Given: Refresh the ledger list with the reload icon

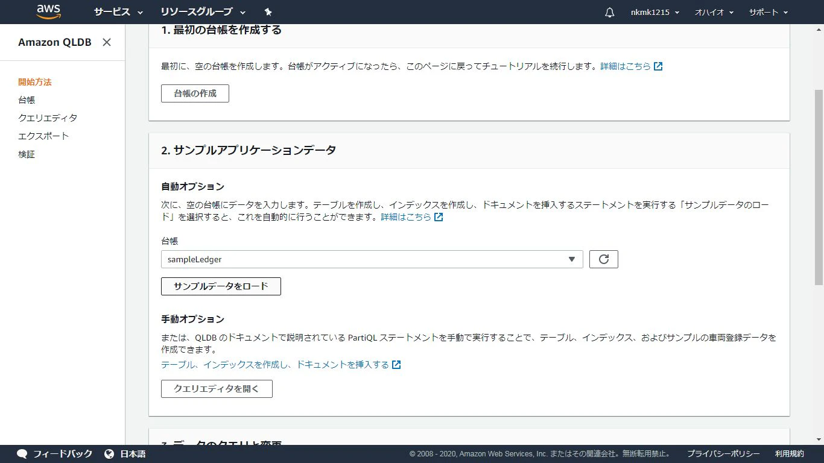Looking at the screenshot, I should (x=604, y=259).
